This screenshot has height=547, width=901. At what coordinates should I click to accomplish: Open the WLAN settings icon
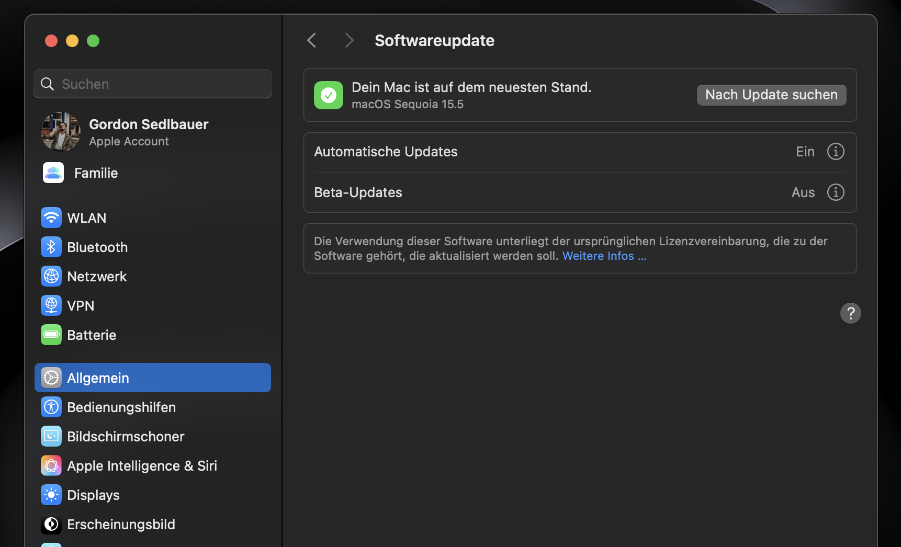(51, 218)
